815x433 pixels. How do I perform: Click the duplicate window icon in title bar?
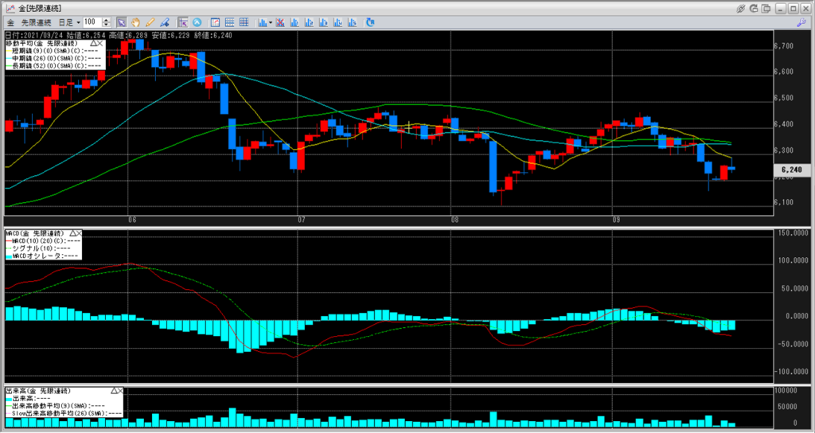coord(766,8)
